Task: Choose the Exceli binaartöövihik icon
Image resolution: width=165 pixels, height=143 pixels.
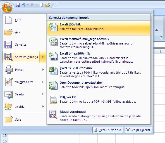Action: (x=53, y=56)
